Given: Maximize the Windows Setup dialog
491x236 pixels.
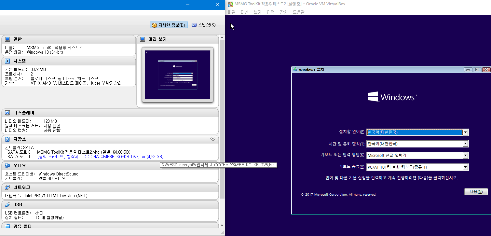Looking at the screenshot, I should tap(477, 70).
